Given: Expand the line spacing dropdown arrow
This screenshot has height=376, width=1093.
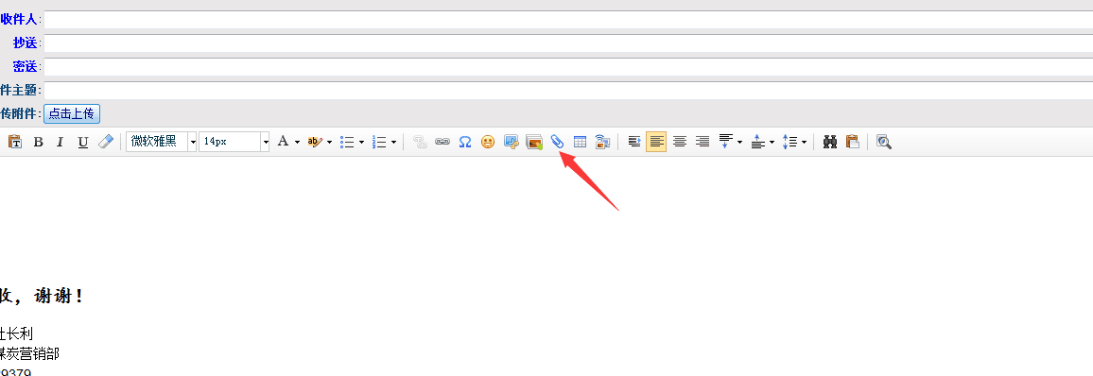Looking at the screenshot, I should point(804,142).
